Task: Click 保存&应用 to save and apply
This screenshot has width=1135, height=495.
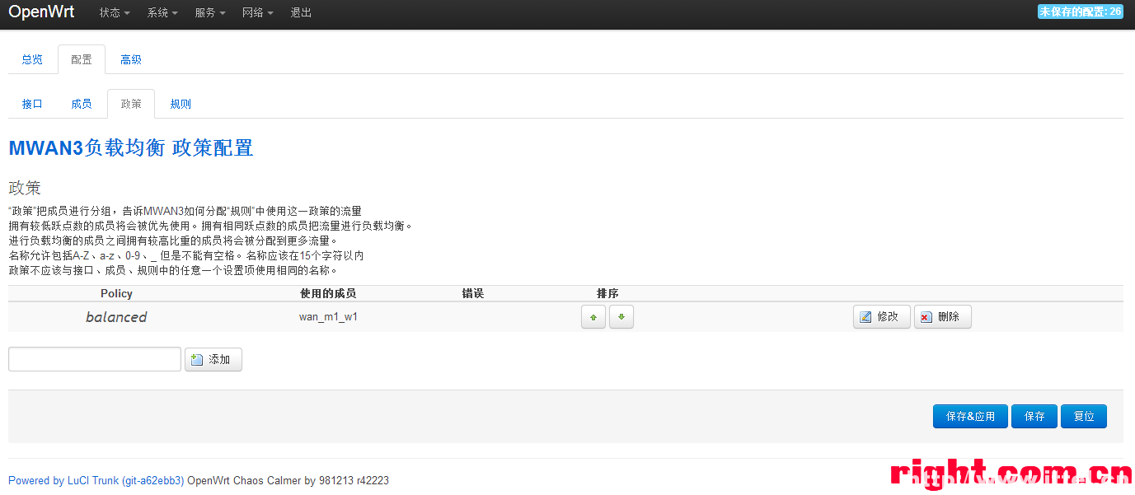Action: point(970,417)
